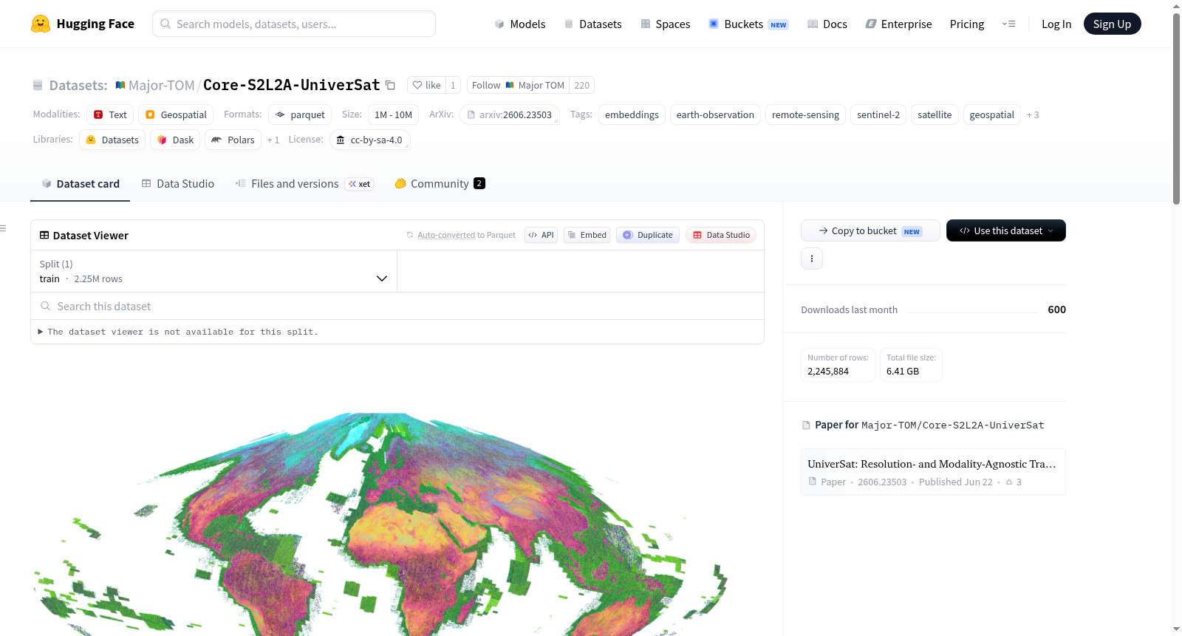Click the Datasets library tag
Image resolution: width=1182 pixels, height=636 pixels.
pos(112,140)
